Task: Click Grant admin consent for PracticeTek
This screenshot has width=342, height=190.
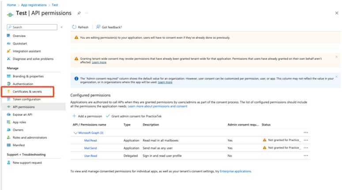Action: click(x=134, y=116)
